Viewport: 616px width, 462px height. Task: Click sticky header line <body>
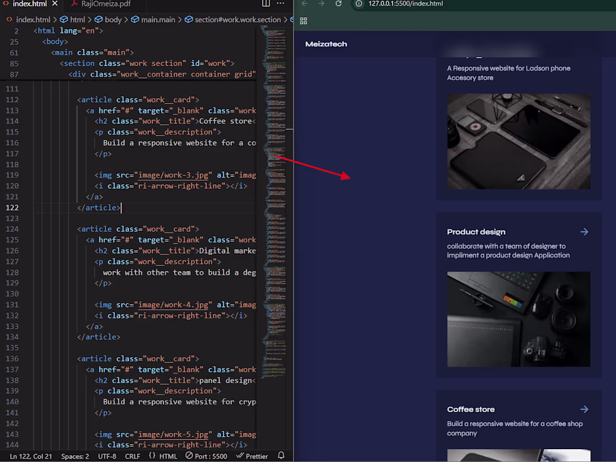[55, 41]
